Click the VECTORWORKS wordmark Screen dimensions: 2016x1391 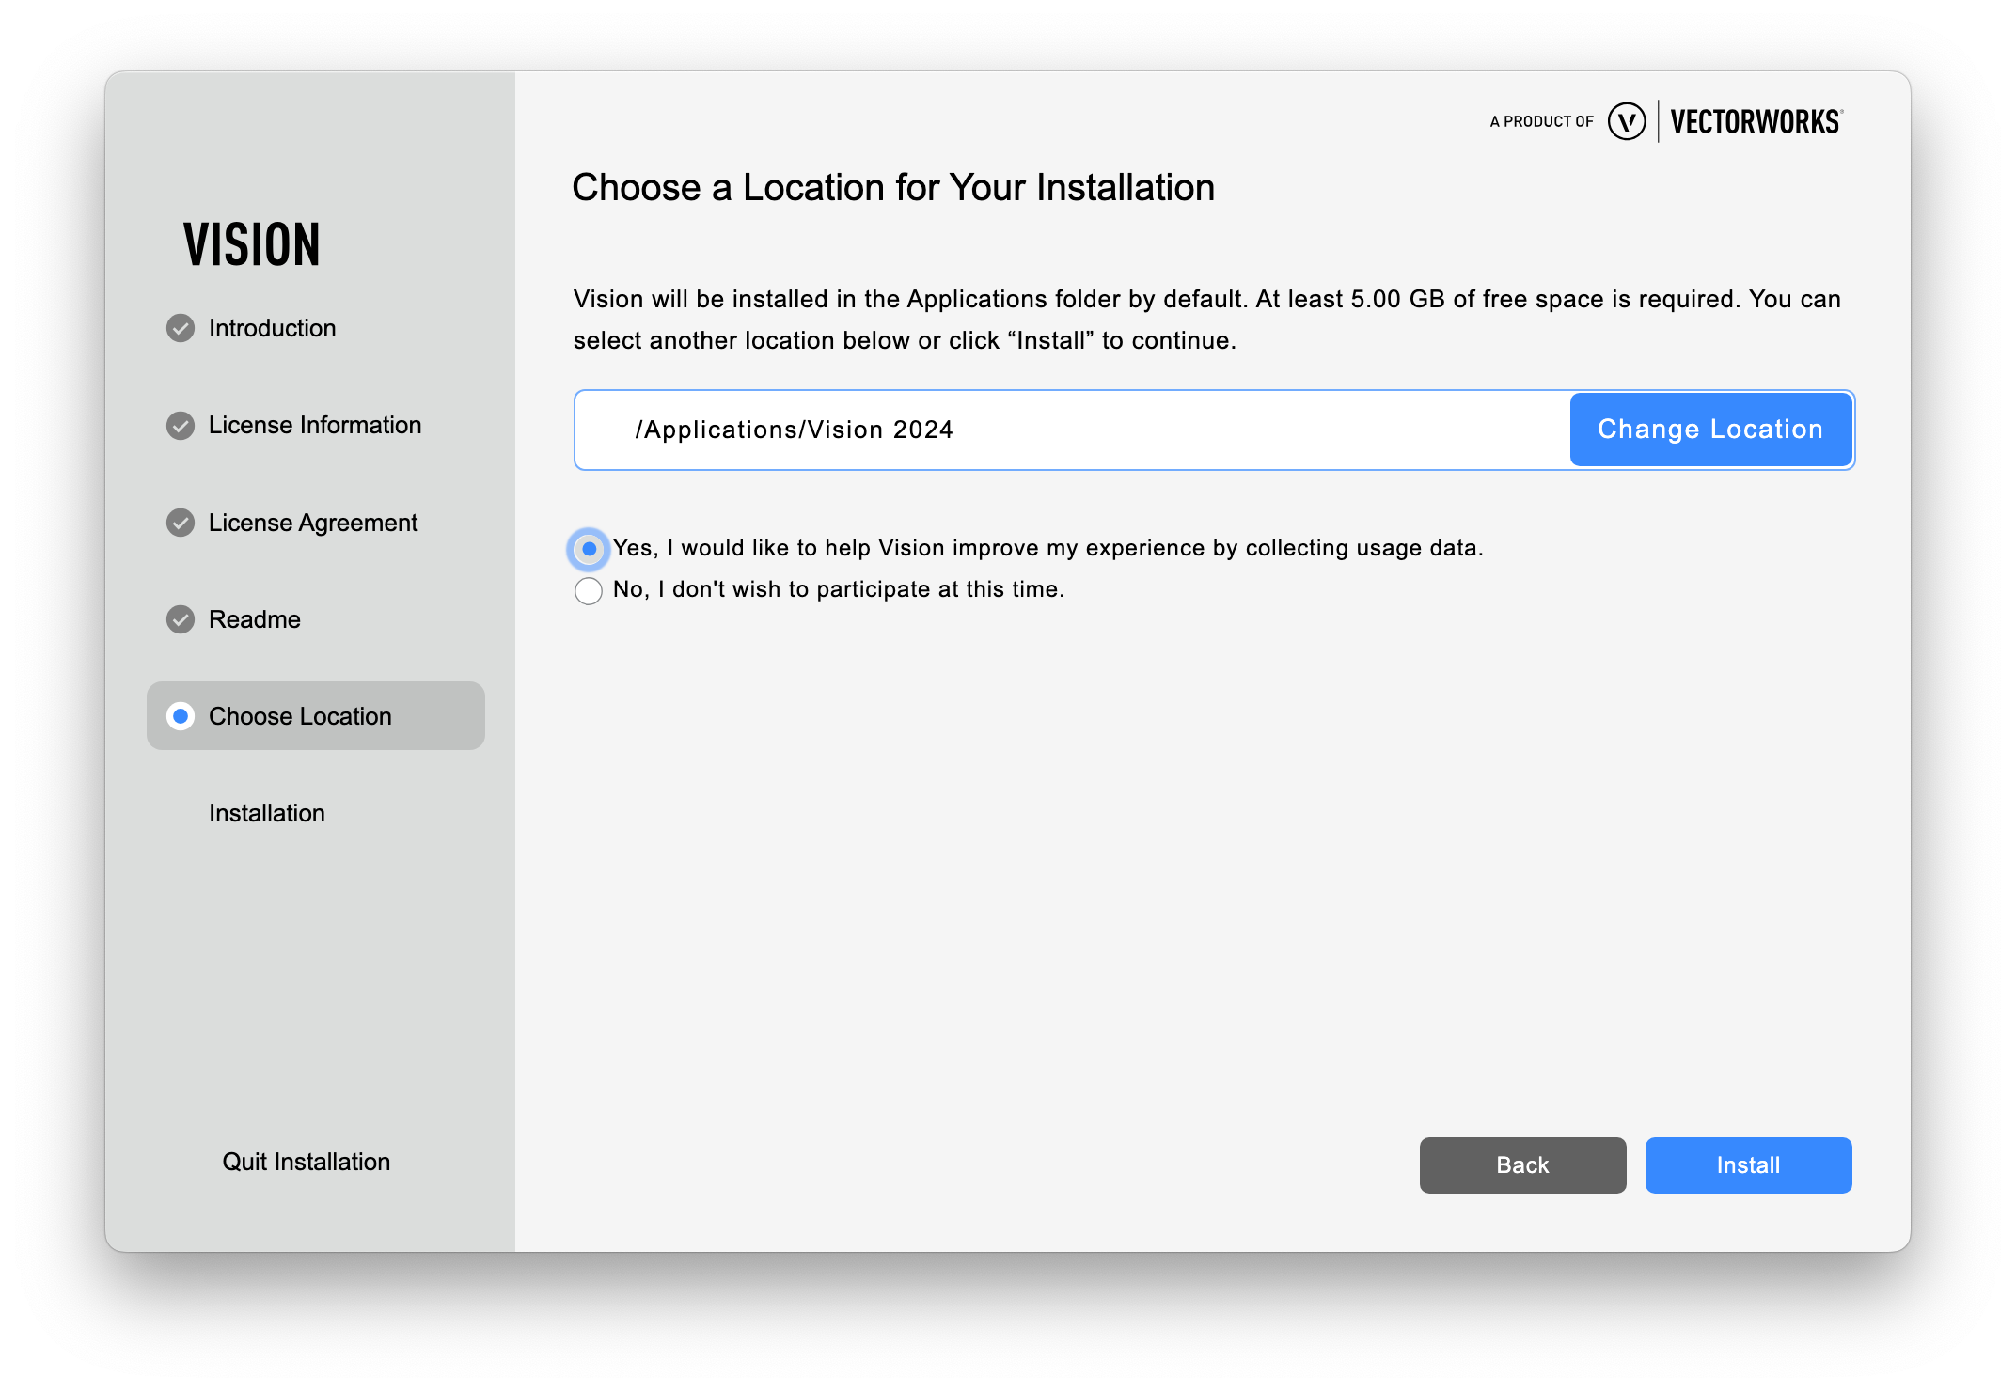pos(1756,121)
